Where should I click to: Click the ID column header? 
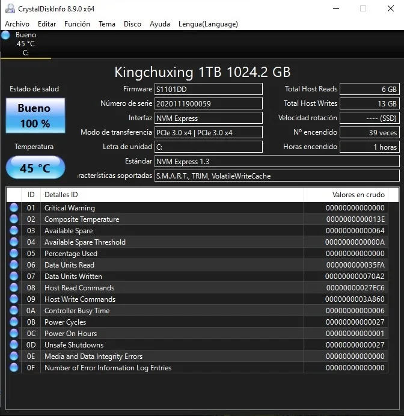(x=31, y=195)
